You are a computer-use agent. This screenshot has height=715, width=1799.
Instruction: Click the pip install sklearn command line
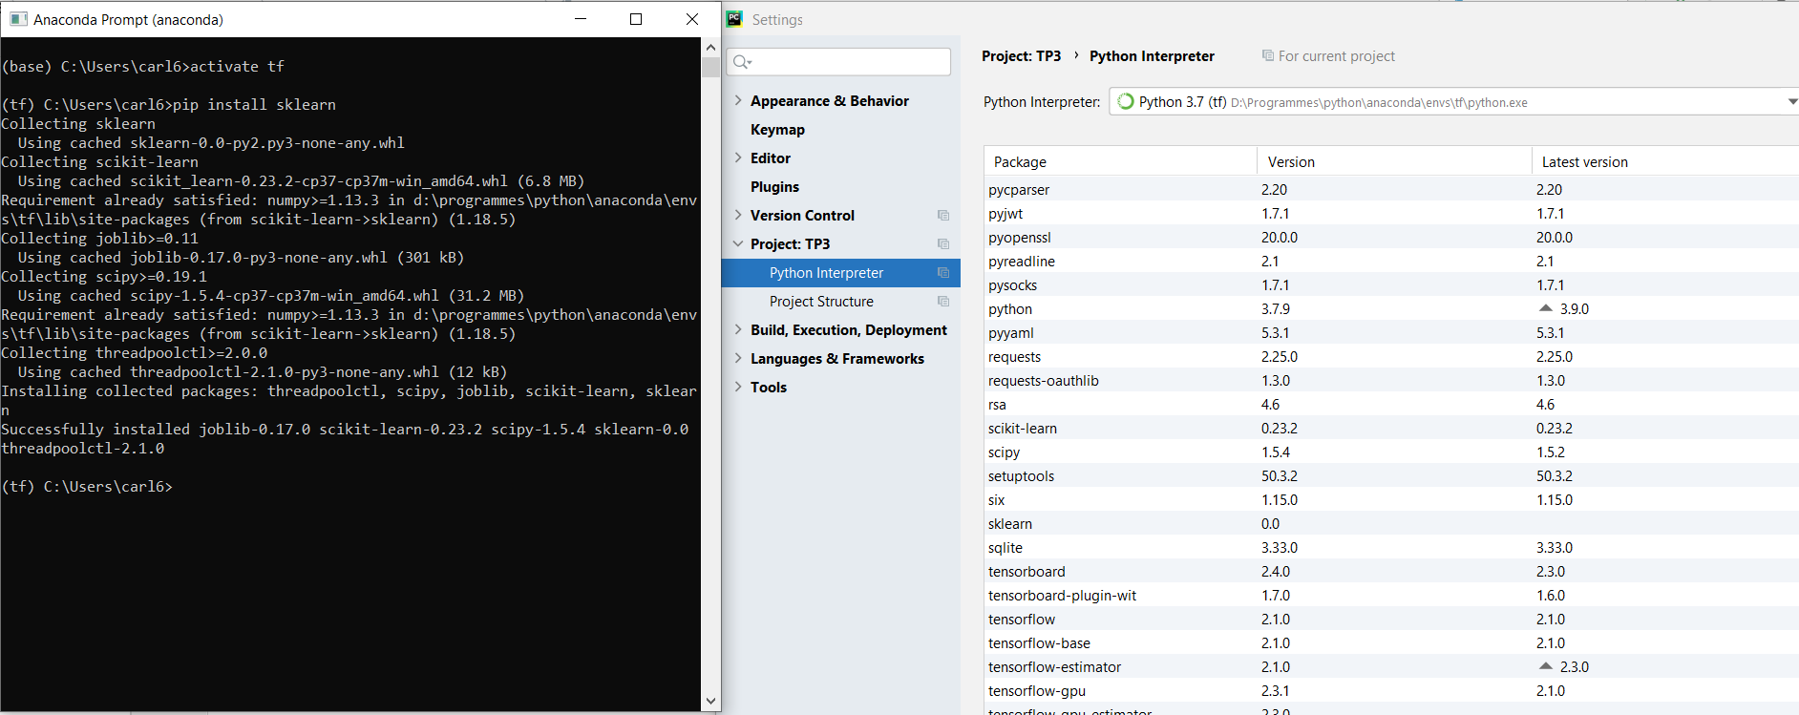click(x=169, y=104)
